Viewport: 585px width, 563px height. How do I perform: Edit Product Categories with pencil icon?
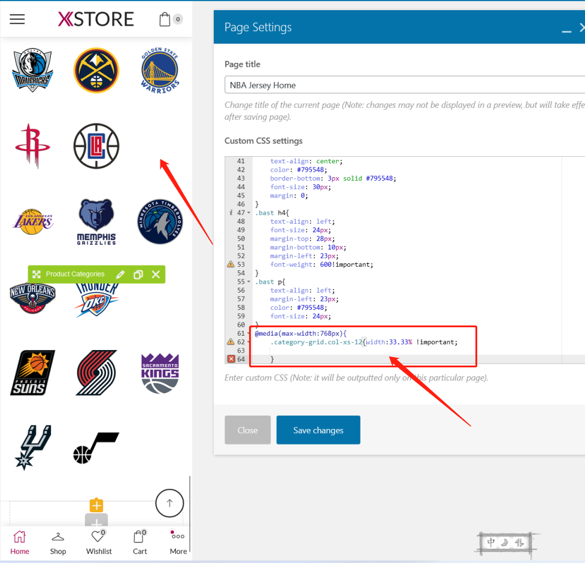tap(120, 275)
